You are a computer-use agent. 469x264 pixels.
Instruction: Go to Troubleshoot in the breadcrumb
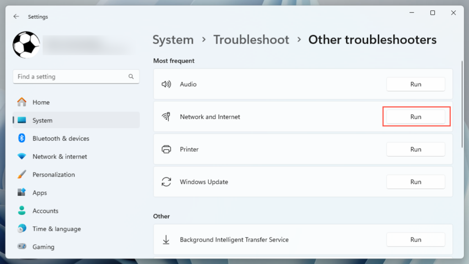(251, 40)
